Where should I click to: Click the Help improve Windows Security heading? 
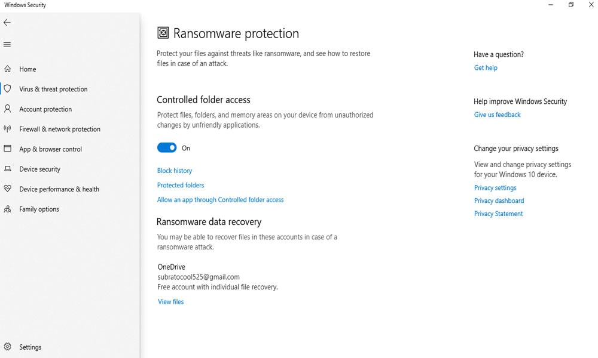point(520,101)
